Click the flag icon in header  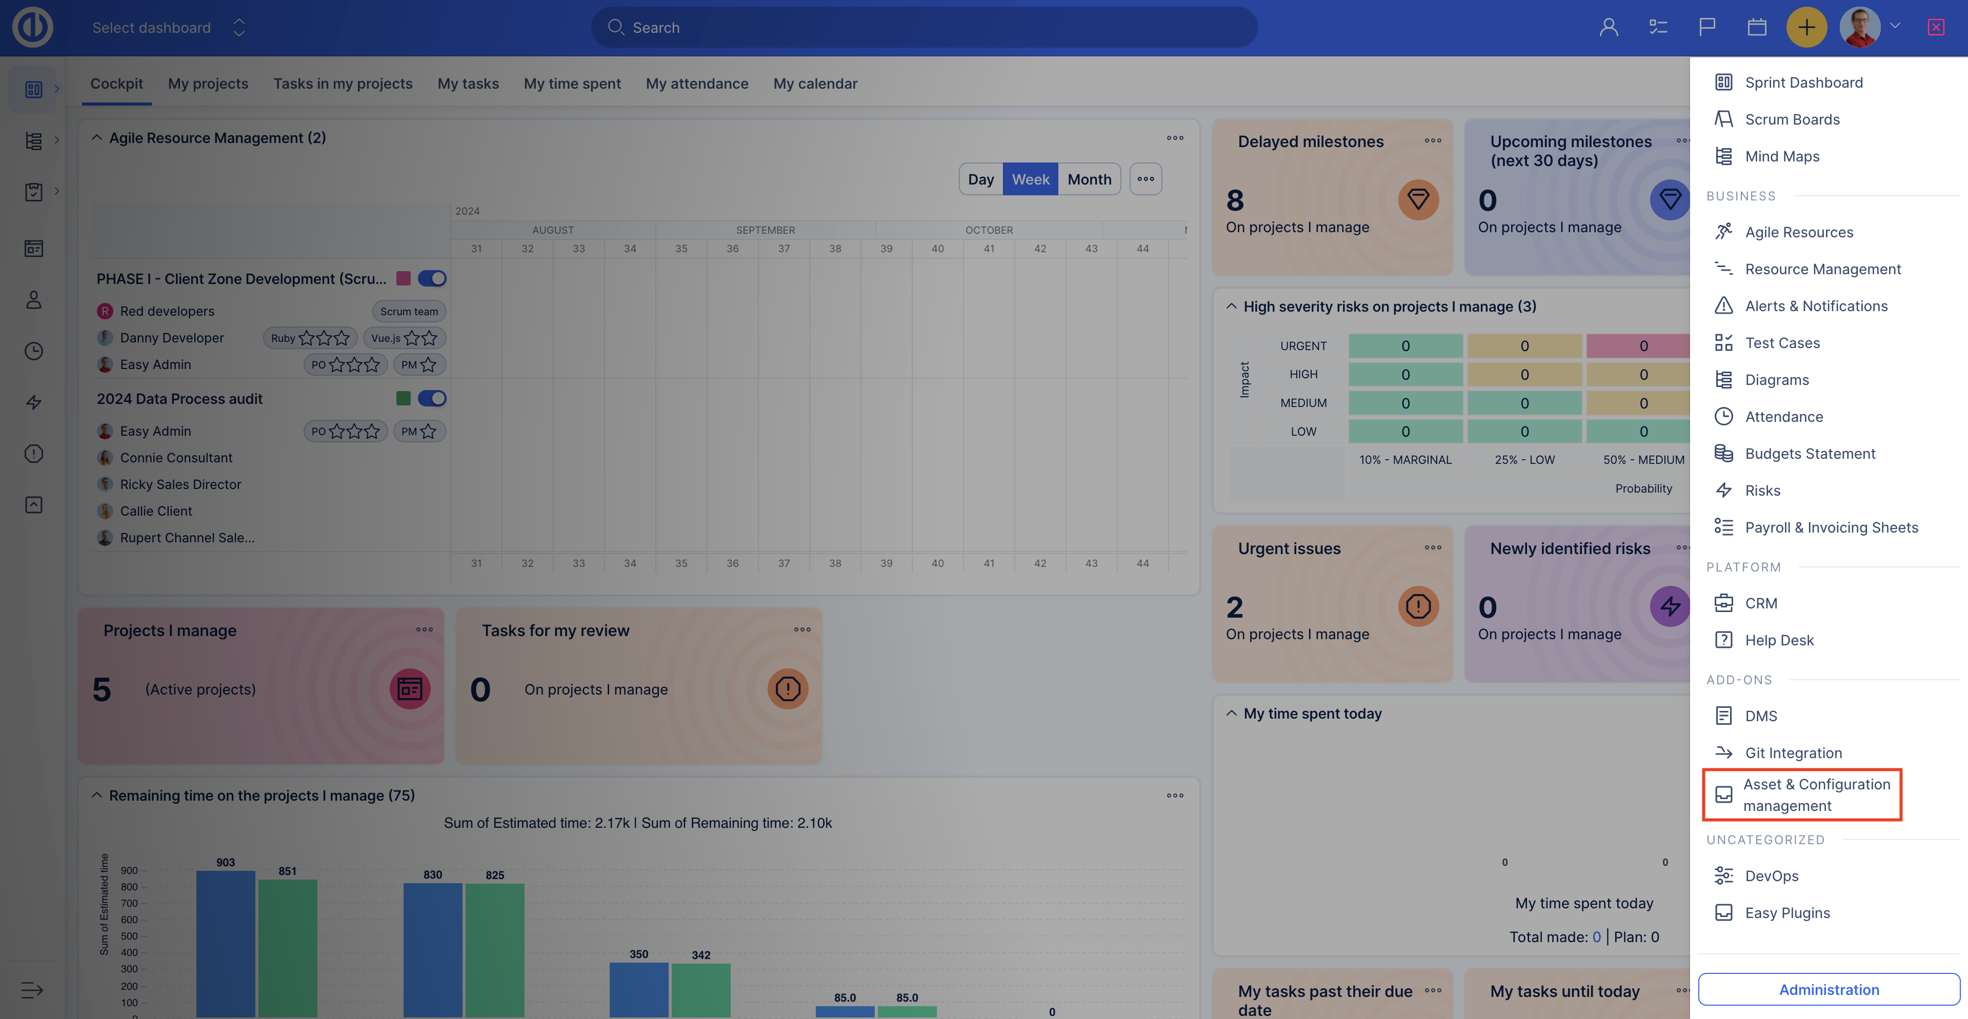(x=1706, y=28)
